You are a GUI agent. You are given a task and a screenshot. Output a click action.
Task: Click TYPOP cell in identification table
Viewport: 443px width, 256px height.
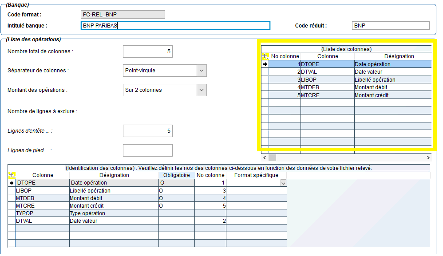42,213
